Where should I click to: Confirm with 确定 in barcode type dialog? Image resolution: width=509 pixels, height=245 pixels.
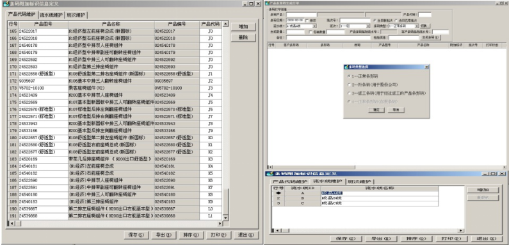click(x=376, y=110)
